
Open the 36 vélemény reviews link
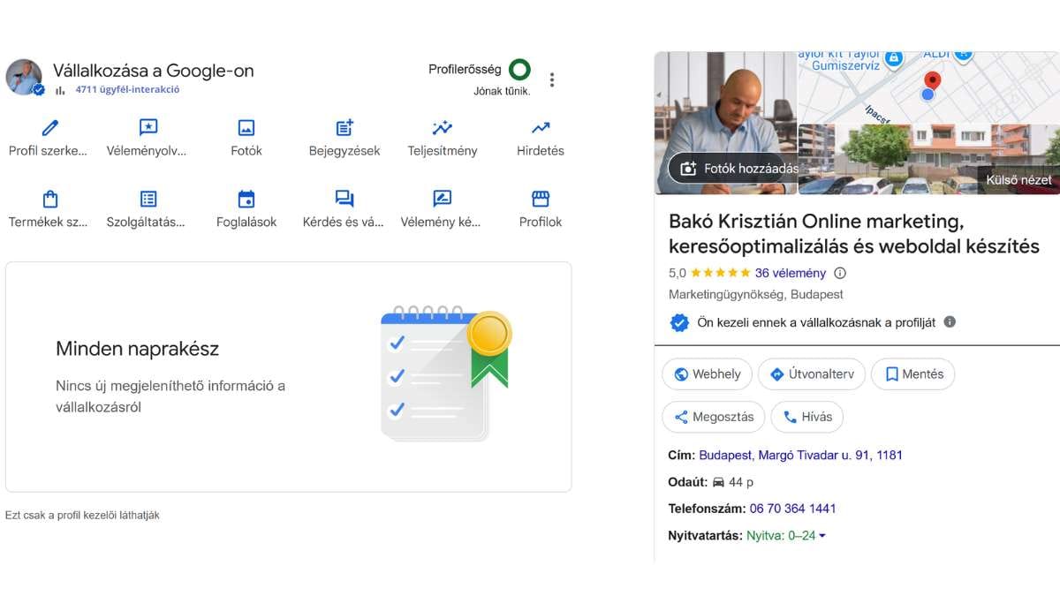[791, 274]
